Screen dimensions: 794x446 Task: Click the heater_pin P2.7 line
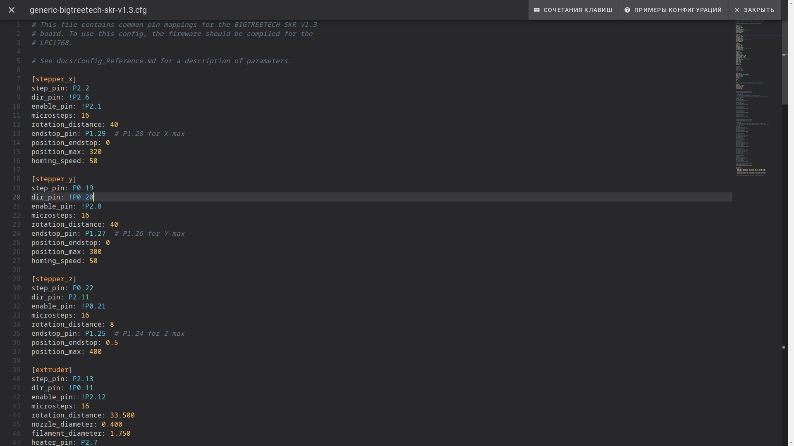(65, 442)
